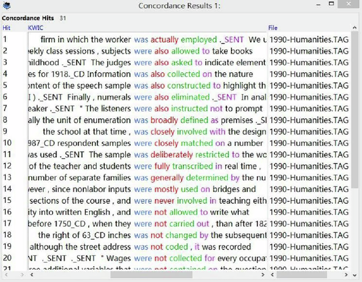Click hit number 5 in Hit column
The image size is (362, 282).
(5, 86)
